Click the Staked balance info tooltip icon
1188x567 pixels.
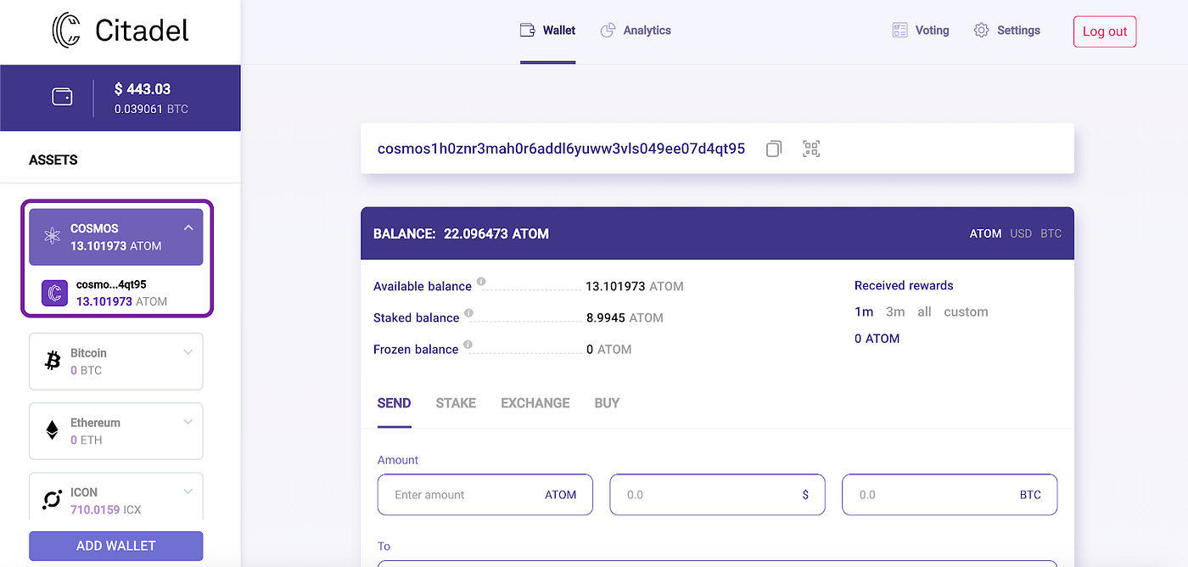coord(468,312)
